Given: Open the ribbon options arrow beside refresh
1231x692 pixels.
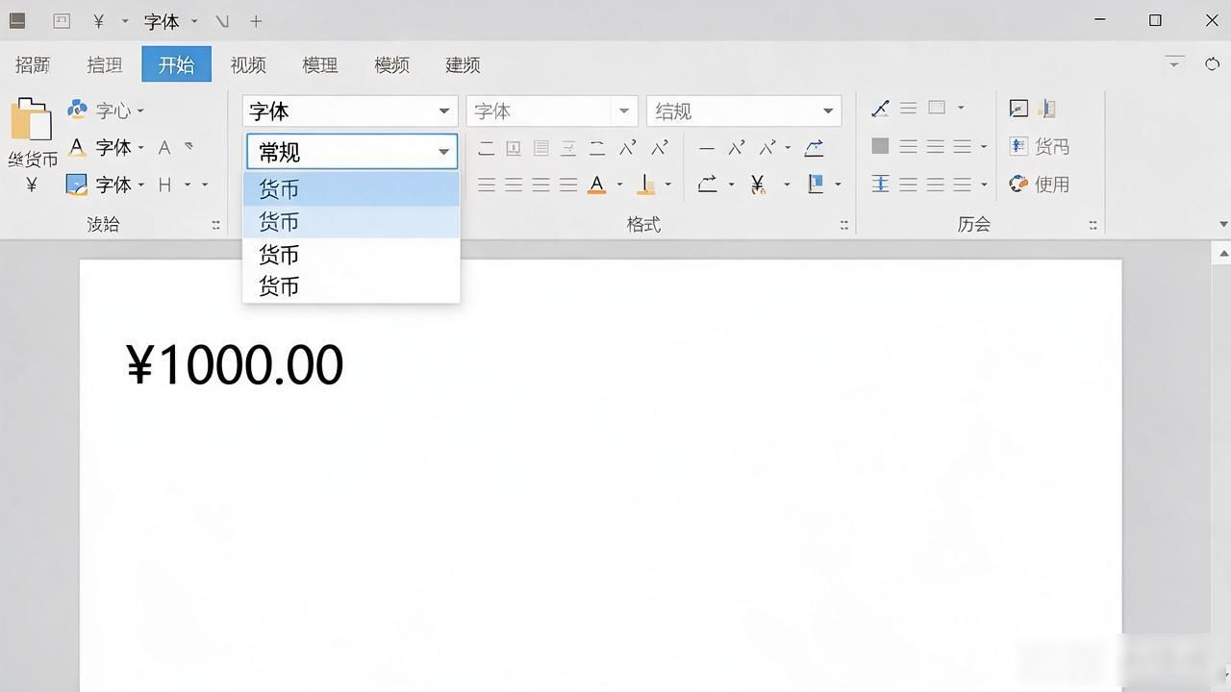Looking at the screenshot, I should [x=1173, y=63].
